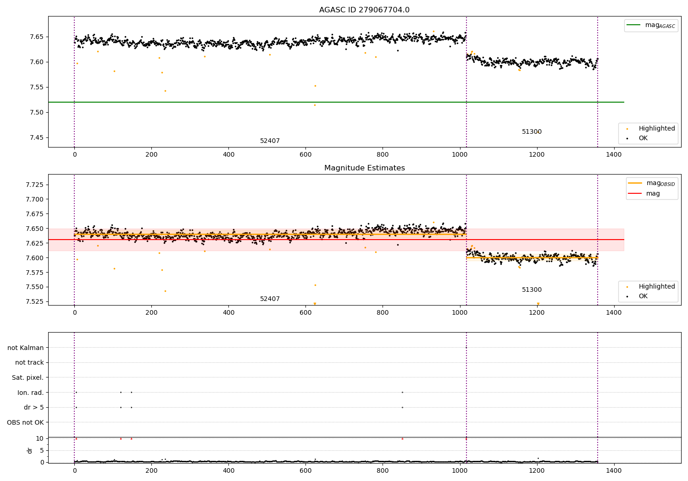This screenshot has width=688, height=481.
Task: Click the 800 x-tick under AGASC ID plot
Action: click(x=383, y=154)
